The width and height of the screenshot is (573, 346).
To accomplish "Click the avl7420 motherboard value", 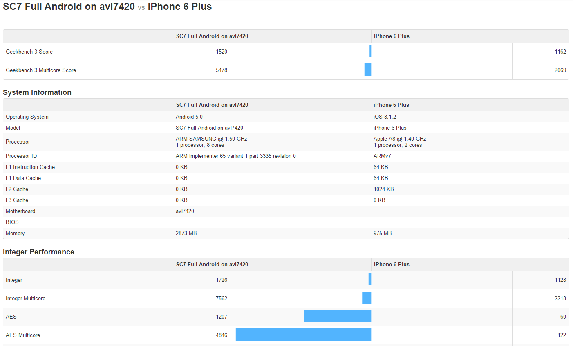I will point(185,211).
